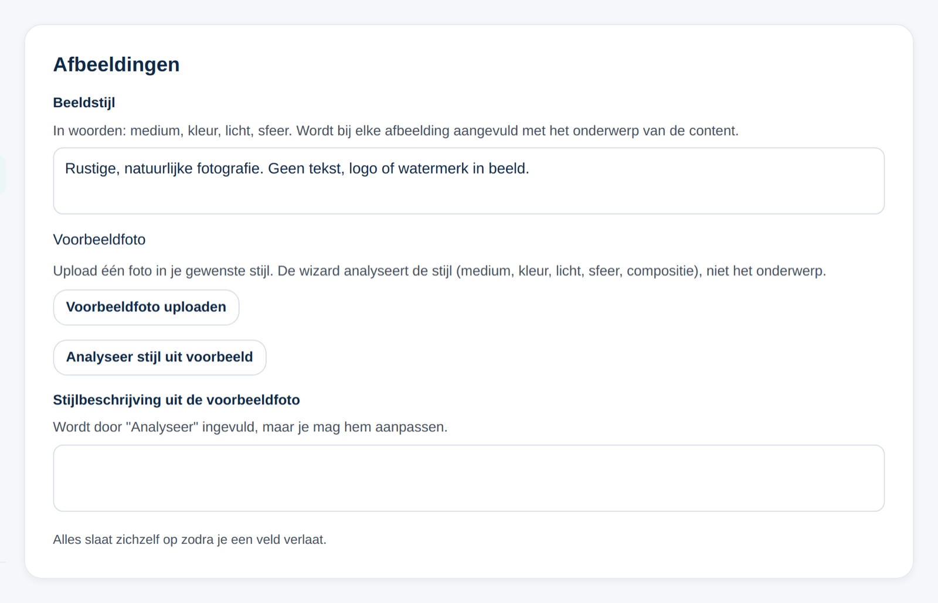
Task: Focus the empty Stijlbeschrijving text area
Action: pos(469,478)
